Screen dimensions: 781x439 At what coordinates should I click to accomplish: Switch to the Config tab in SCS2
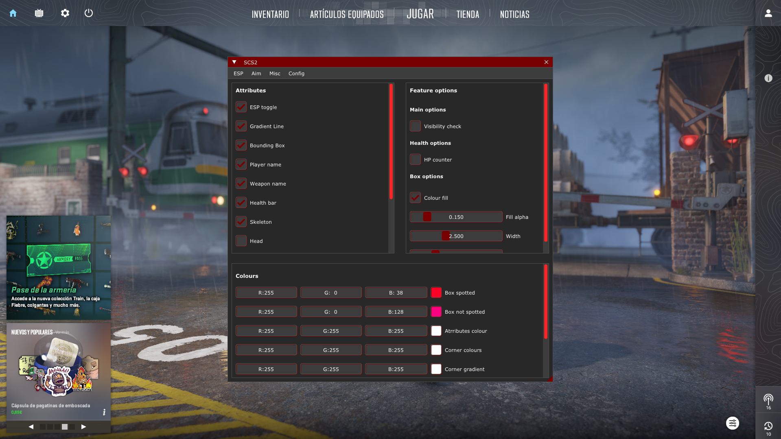click(x=296, y=74)
